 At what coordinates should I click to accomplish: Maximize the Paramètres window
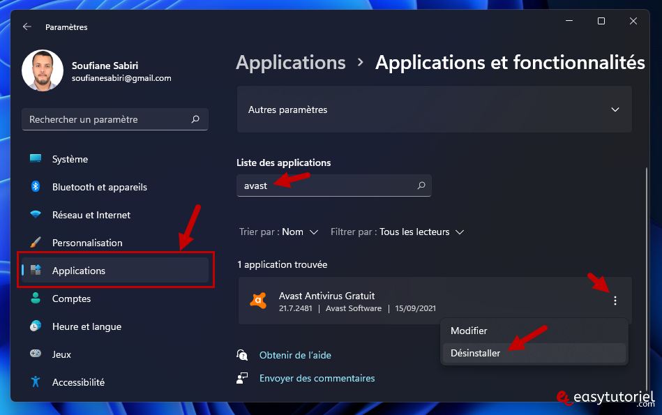pos(601,21)
